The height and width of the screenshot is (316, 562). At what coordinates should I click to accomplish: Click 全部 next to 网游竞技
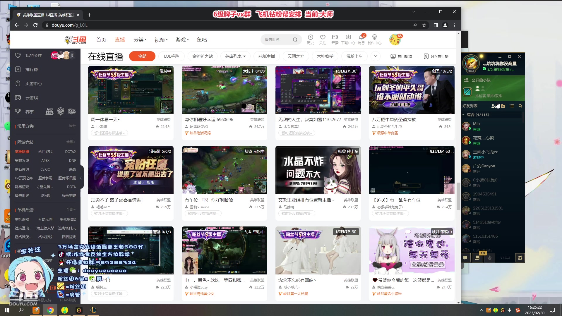point(71,142)
